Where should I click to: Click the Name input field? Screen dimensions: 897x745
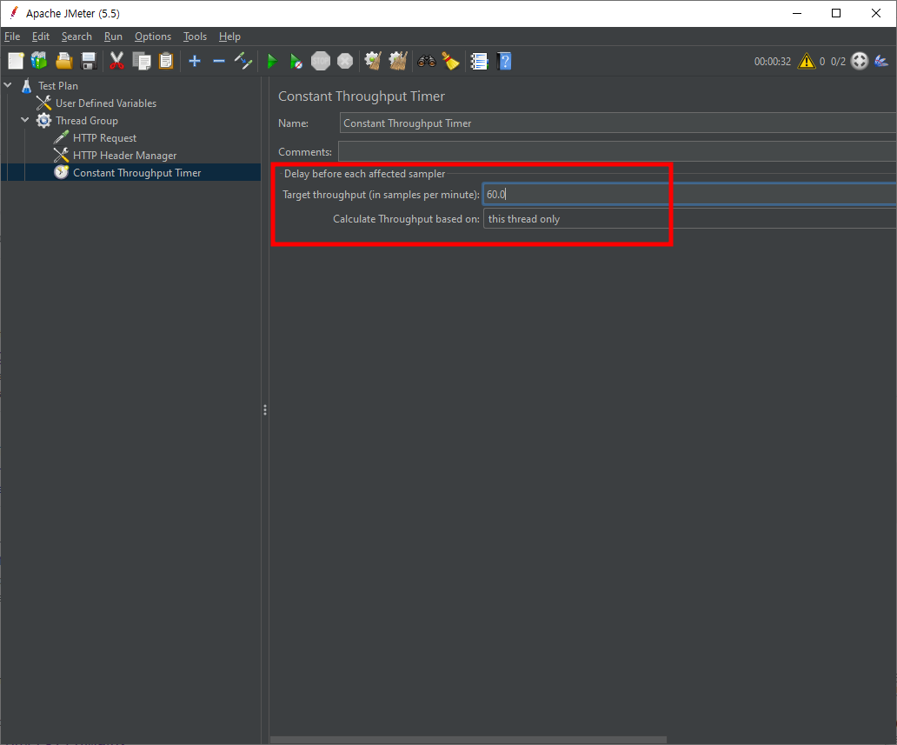(x=618, y=123)
